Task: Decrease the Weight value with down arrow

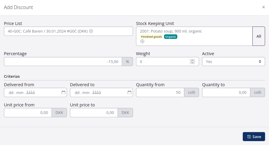Action: [192, 63]
